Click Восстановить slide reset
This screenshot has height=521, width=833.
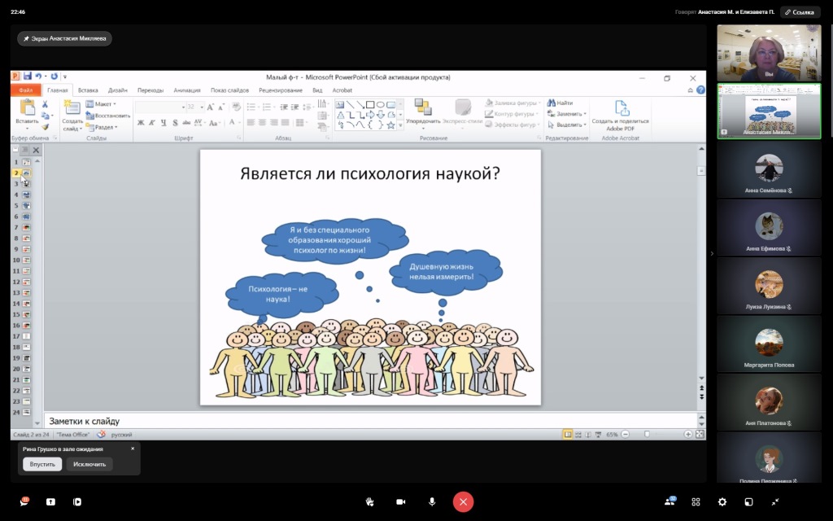pos(108,116)
